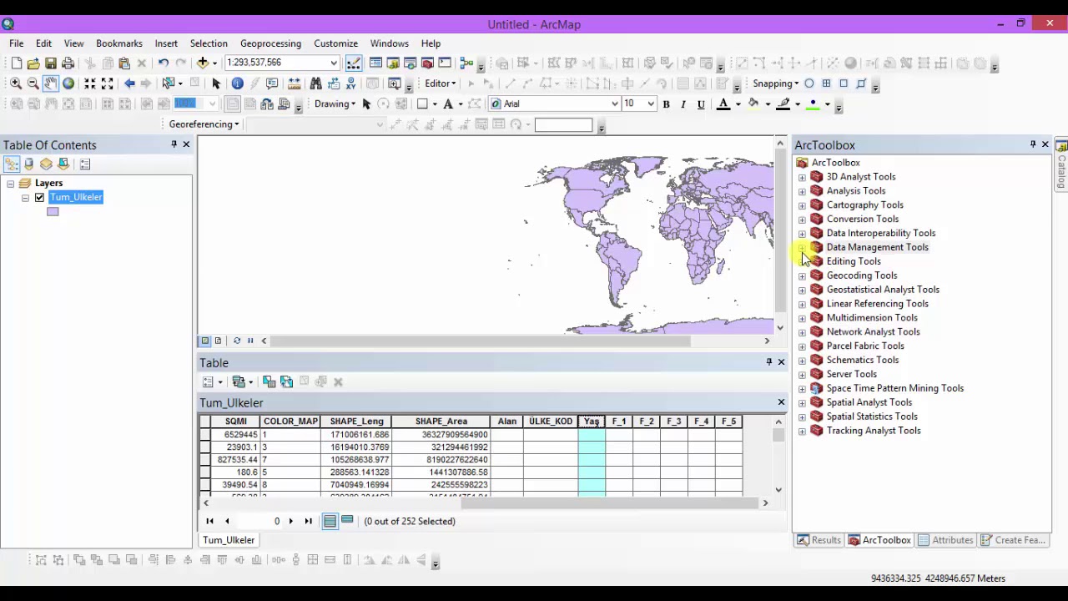Toggle Underline text formatting
This screenshot has width=1068, height=601.
pos(701,104)
